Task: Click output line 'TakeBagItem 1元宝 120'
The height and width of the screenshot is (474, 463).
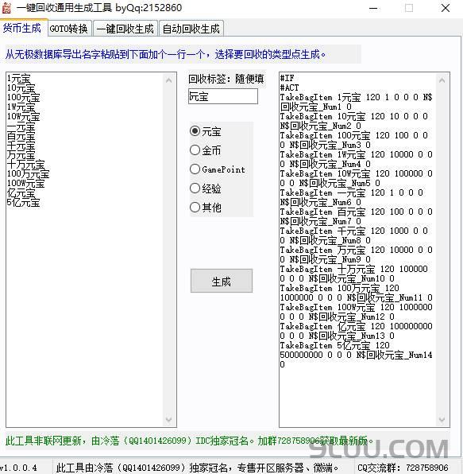Action: pyautogui.click(x=356, y=97)
